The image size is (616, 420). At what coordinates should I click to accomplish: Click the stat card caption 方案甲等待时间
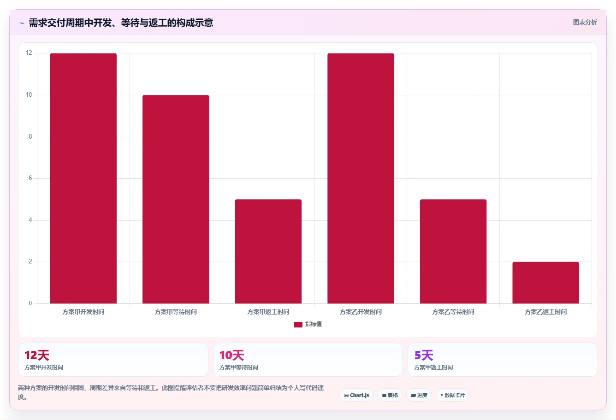pos(239,367)
